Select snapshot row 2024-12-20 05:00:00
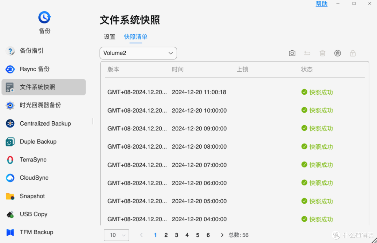 [235, 201]
